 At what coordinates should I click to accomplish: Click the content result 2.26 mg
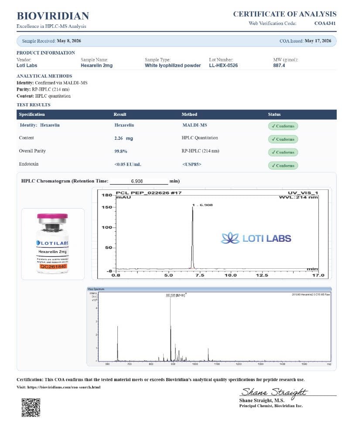[123, 138]
